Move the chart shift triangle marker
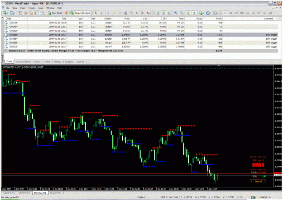 (x=219, y=66)
